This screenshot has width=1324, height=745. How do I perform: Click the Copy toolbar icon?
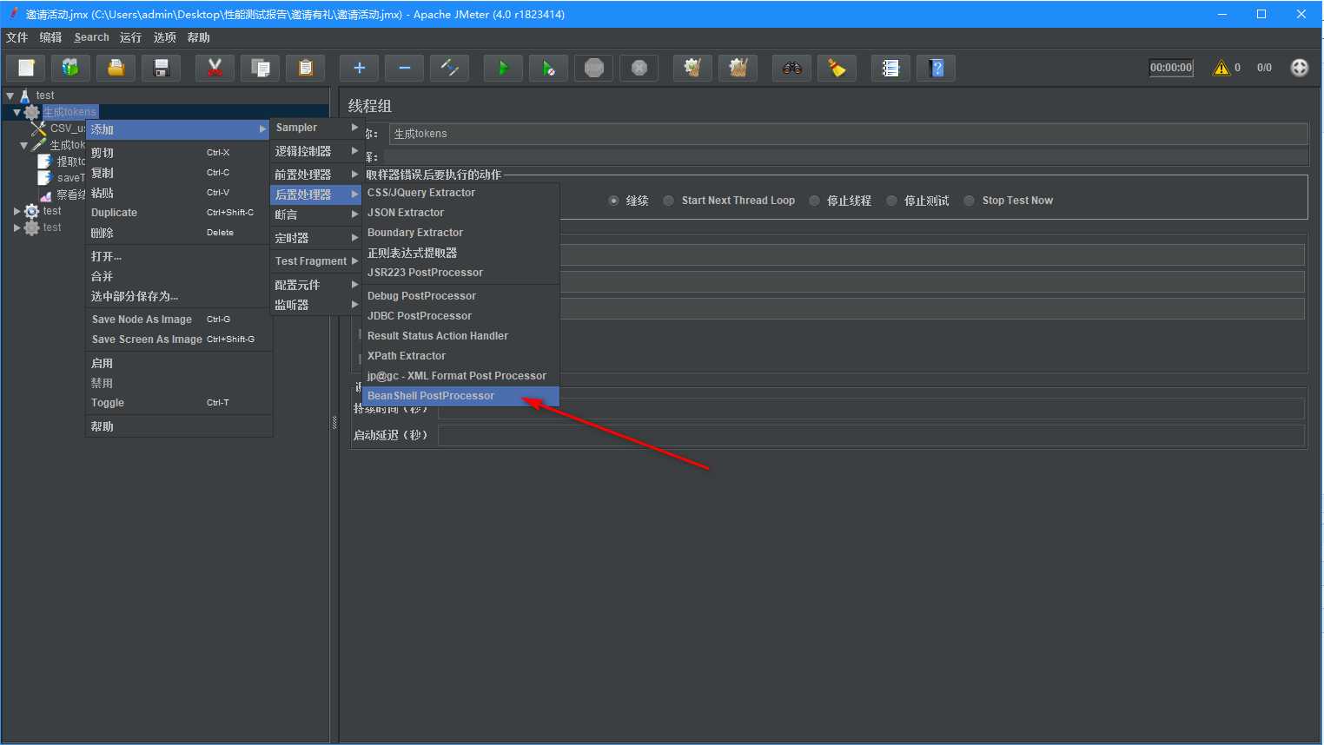pos(260,68)
